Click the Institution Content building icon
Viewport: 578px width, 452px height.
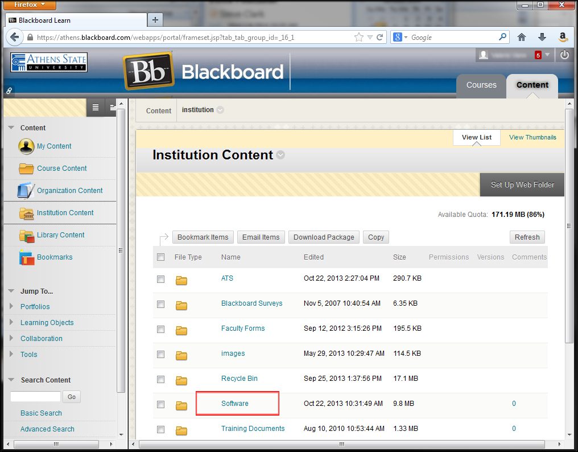26,213
